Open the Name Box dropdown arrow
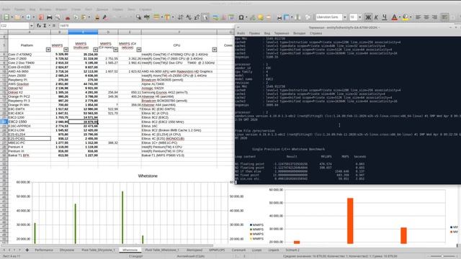 31,26
